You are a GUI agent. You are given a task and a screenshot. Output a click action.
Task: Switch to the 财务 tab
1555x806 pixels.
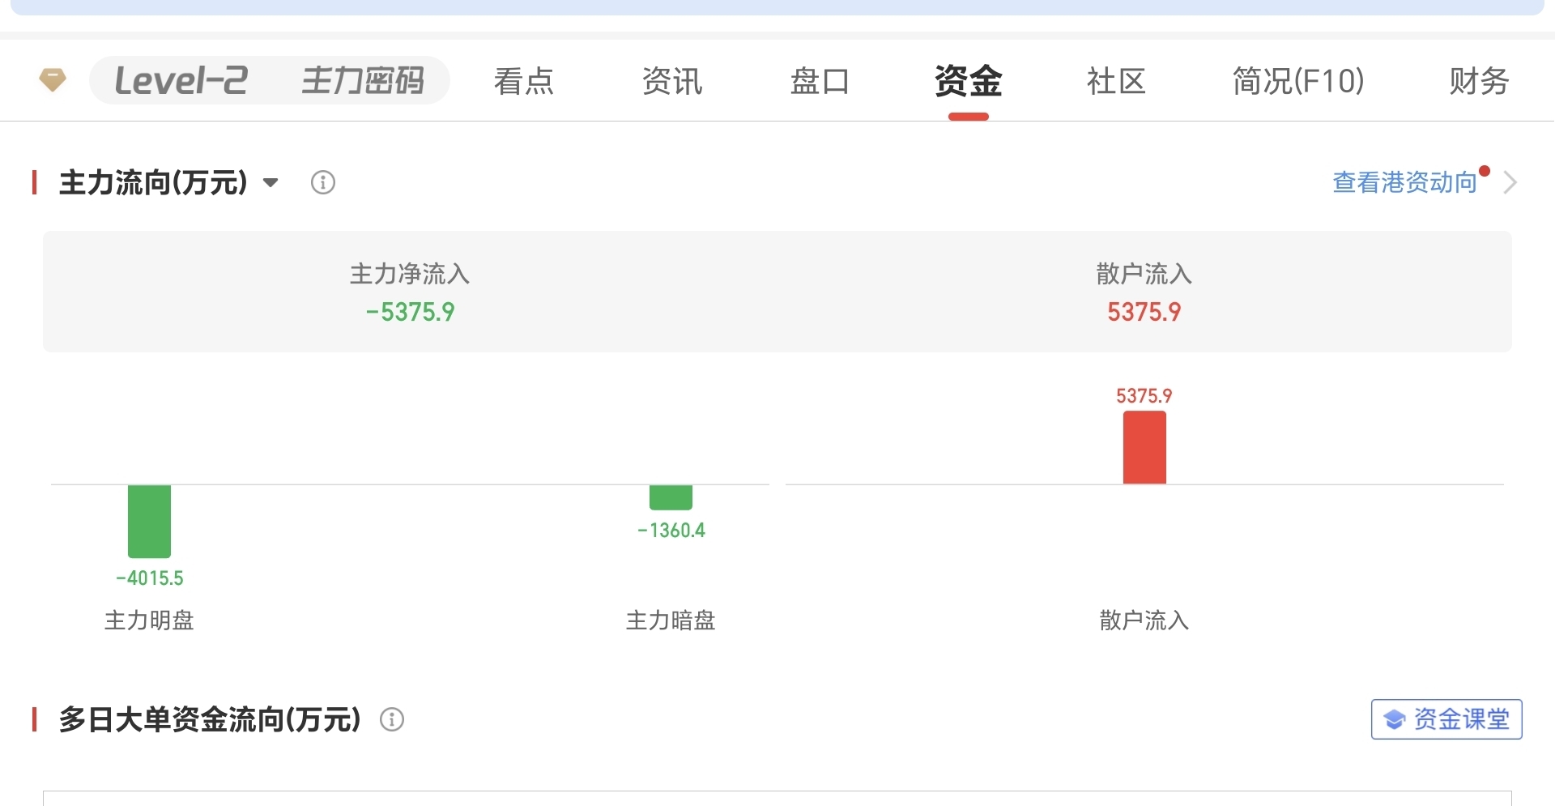1479,81
